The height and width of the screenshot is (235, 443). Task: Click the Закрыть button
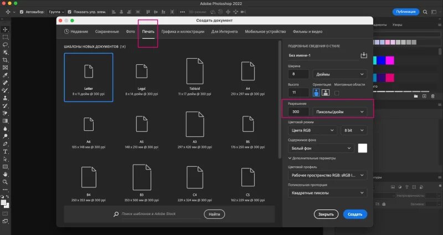326,214
